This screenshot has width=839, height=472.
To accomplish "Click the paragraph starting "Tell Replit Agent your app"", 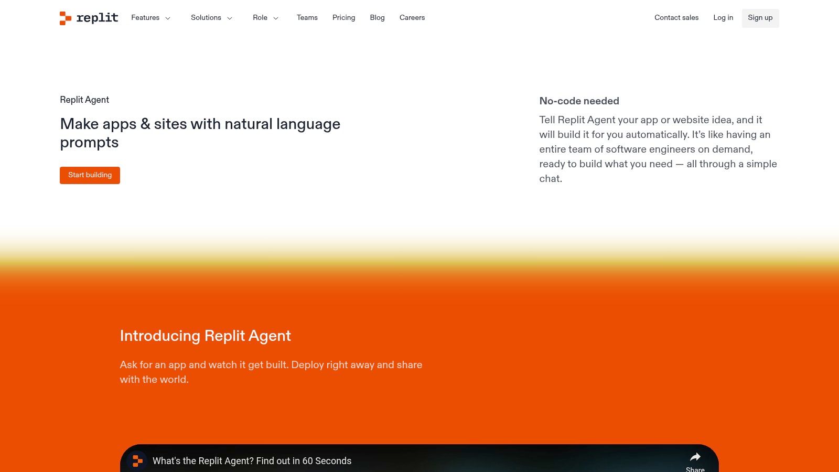I will click(x=658, y=149).
